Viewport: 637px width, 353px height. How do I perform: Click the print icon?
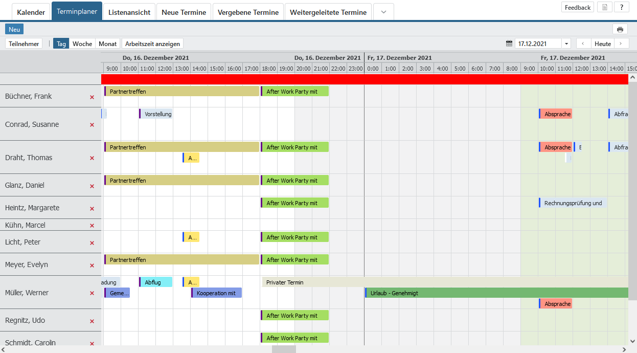(620, 29)
